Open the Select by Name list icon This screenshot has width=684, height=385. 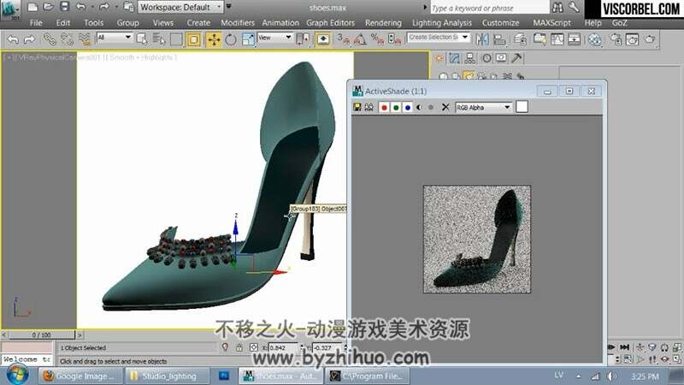(159, 39)
